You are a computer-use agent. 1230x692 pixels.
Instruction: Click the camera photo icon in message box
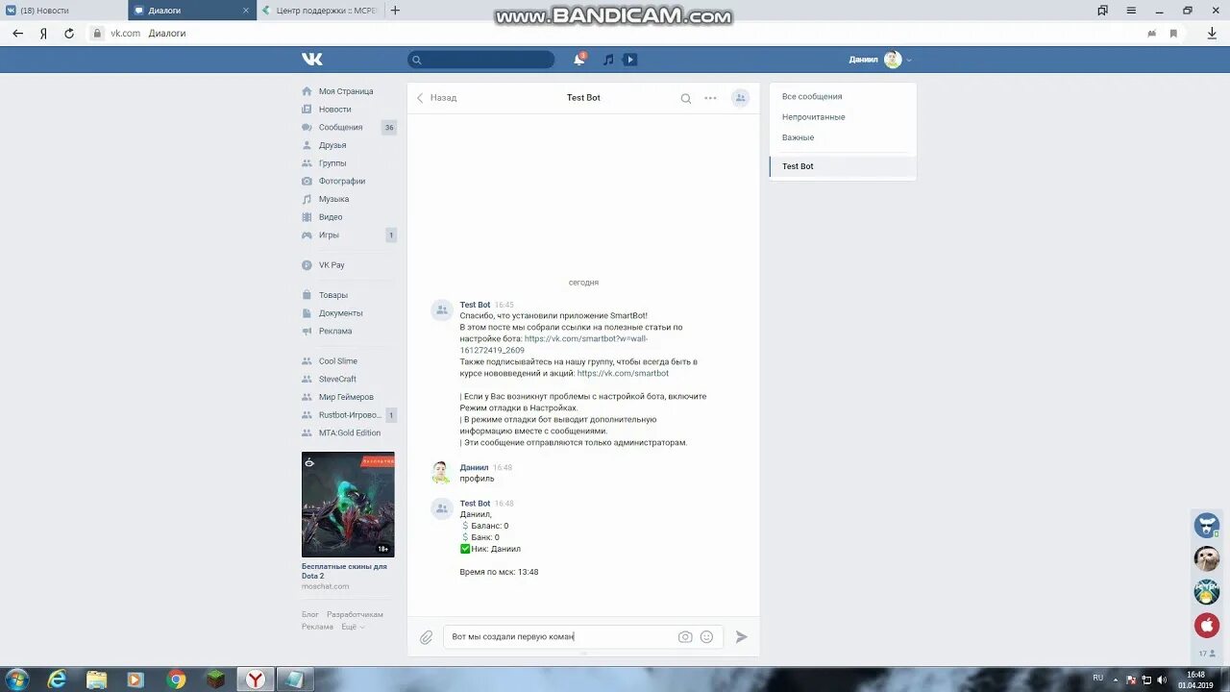pyautogui.click(x=685, y=637)
